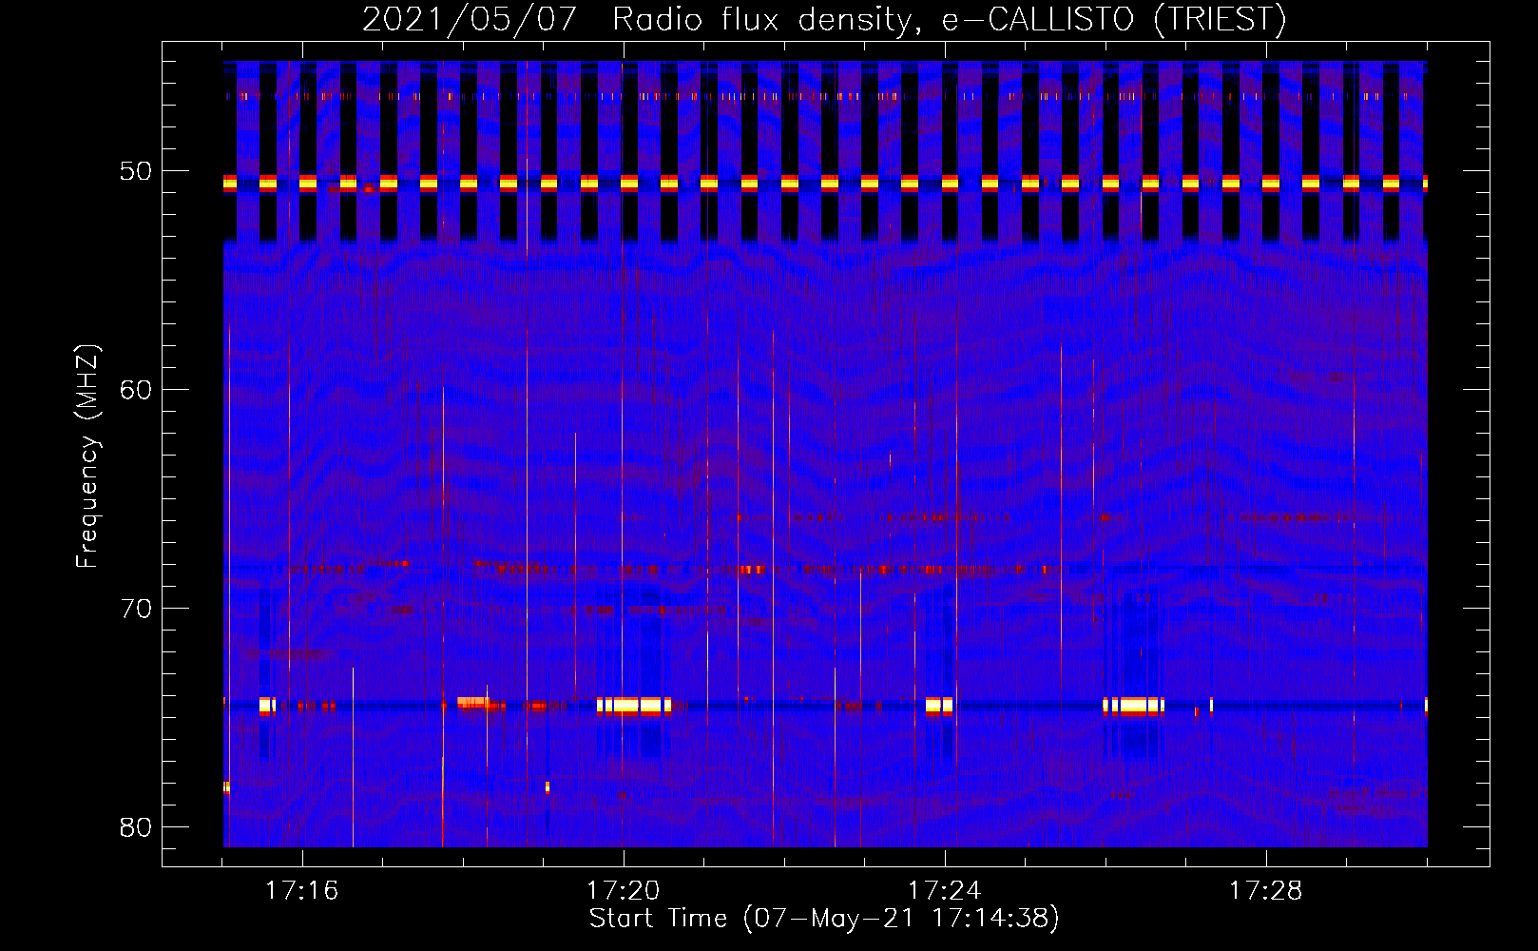Click the "17:20" time tick label
The height and width of the screenshot is (951, 1538).
coord(623,891)
